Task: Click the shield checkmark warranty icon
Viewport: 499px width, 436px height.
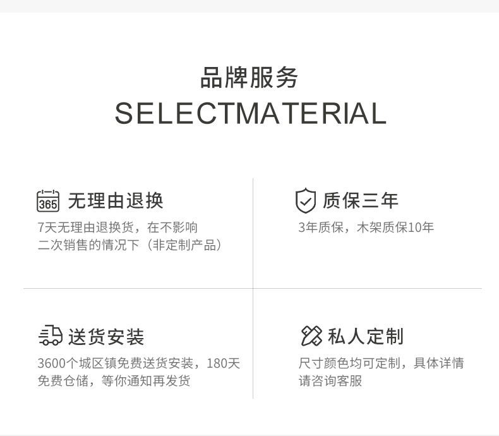Action: point(306,200)
